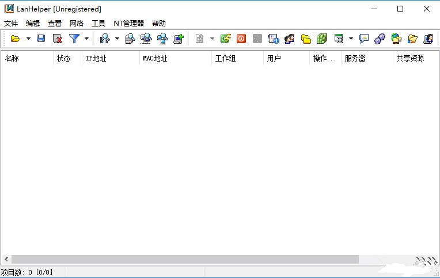Image resolution: width=440 pixels, height=278 pixels.
Task: Sort by the 用户 column header
Action: pyautogui.click(x=286, y=58)
